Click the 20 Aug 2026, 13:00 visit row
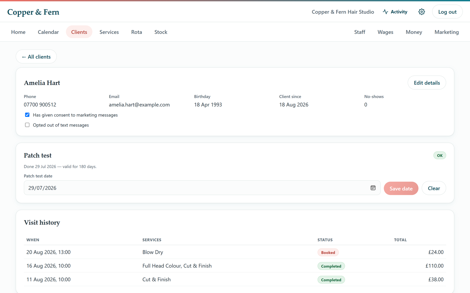 pyautogui.click(x=235, y=252)
